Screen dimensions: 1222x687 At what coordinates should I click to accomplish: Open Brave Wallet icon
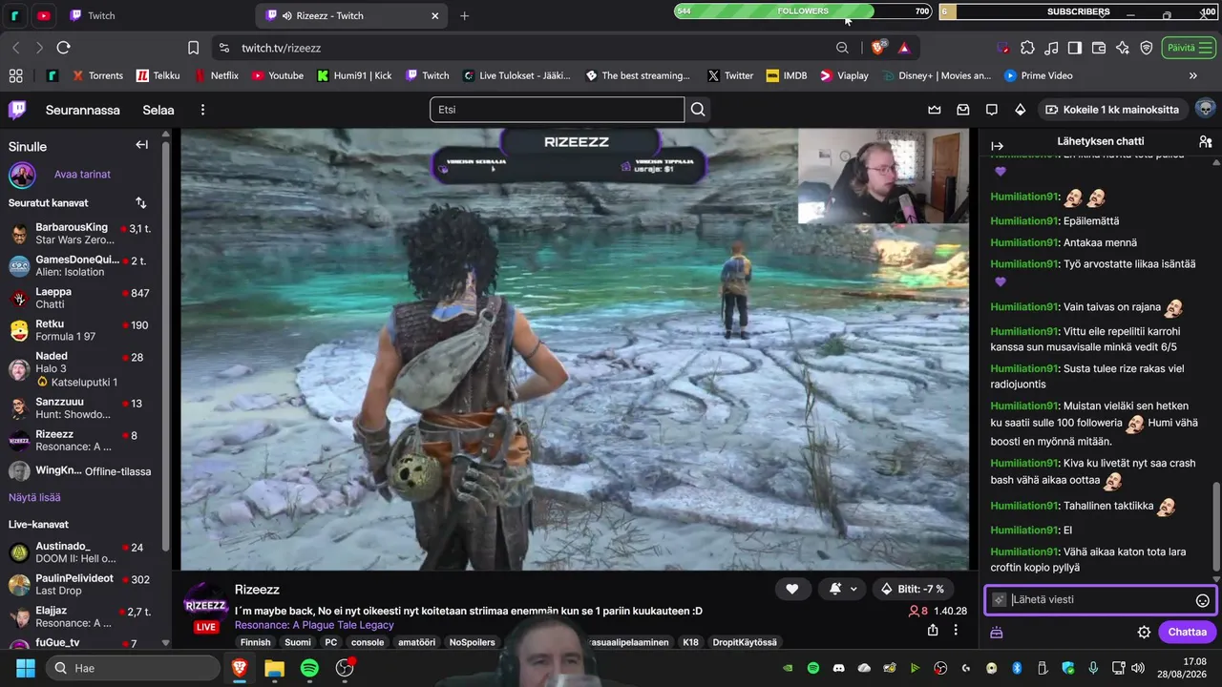click(1098, 48)
